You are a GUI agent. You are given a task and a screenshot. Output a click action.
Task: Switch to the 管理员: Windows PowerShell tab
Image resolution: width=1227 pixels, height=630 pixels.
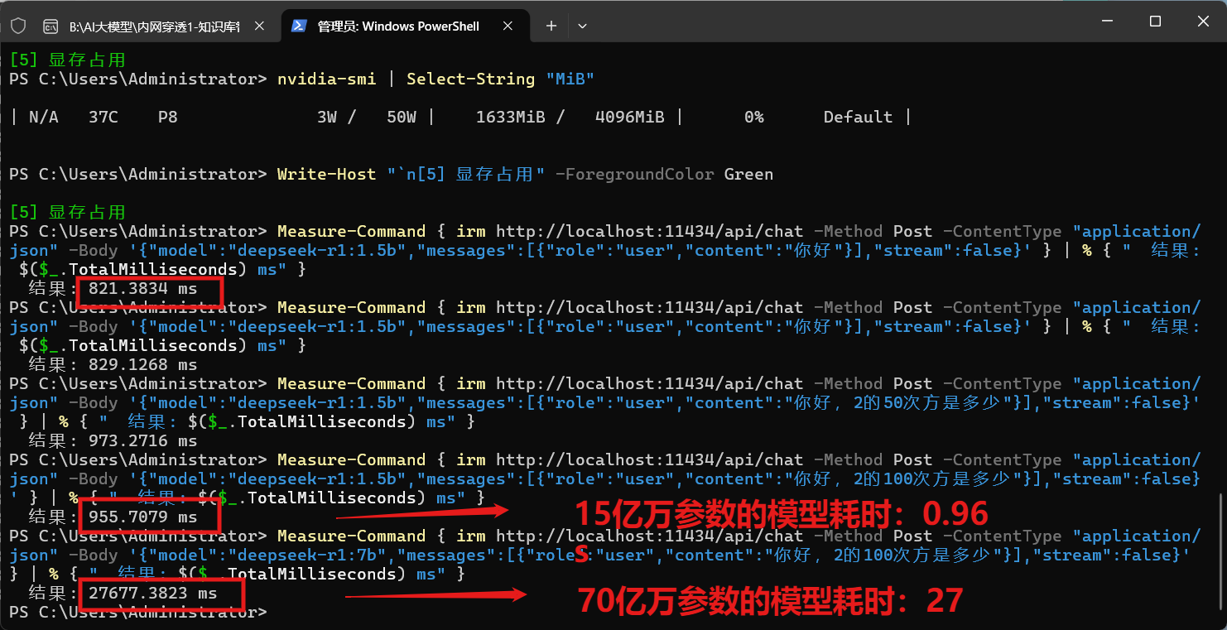point(397,26)
